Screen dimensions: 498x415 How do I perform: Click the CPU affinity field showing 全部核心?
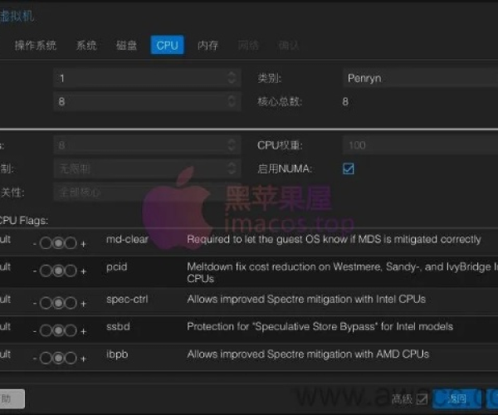[147, 192]
